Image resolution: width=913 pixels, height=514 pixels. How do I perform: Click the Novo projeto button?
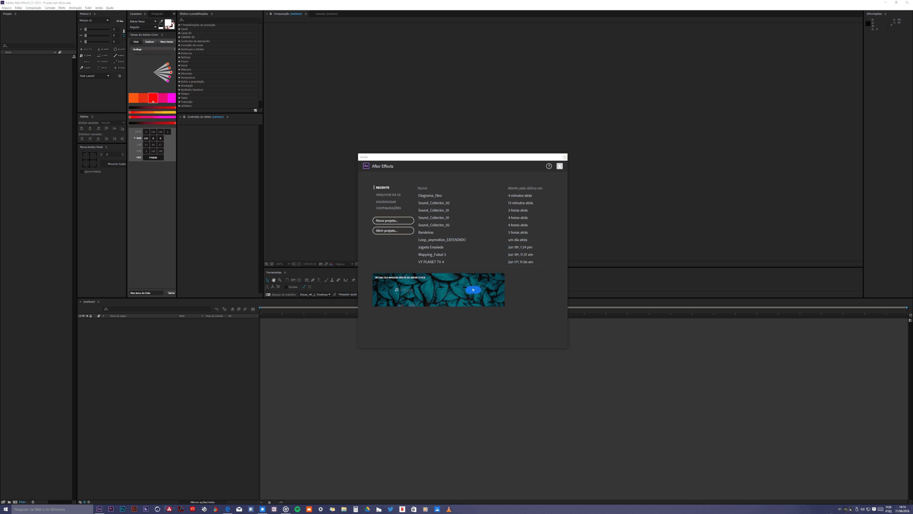tap(393, 221)
